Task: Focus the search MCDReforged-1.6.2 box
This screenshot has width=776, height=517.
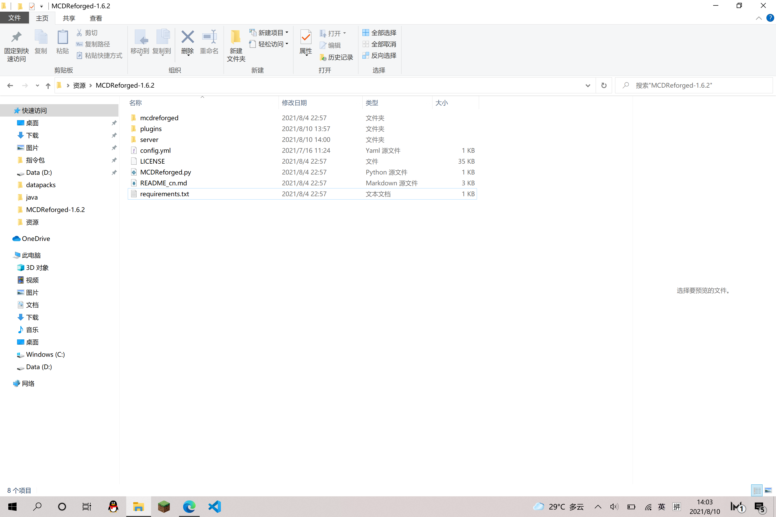Action: [x=694, y=85]
